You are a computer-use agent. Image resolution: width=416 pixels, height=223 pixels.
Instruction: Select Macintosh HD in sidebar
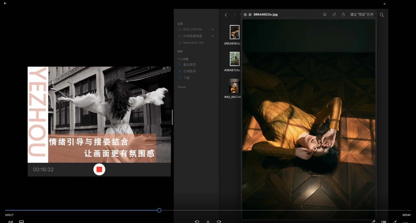click(193, 43)
